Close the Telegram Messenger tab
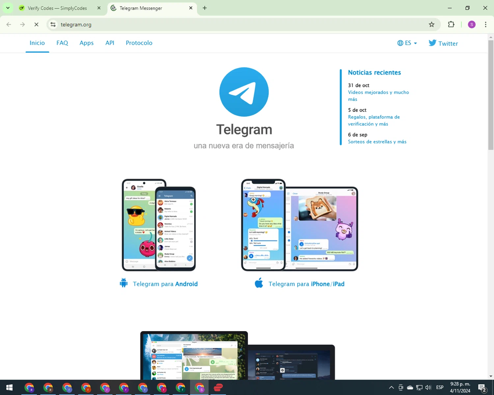Screen dimensions: 494x395 191,8
